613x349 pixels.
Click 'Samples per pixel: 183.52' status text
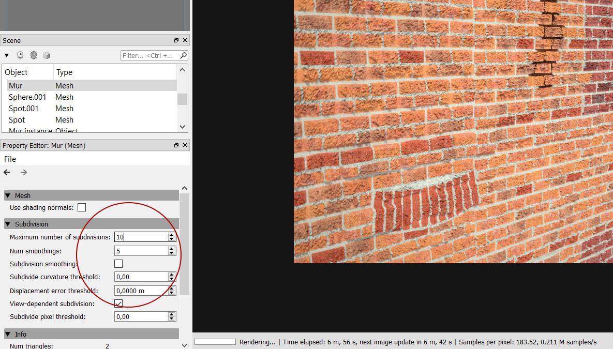click(497, 342)
